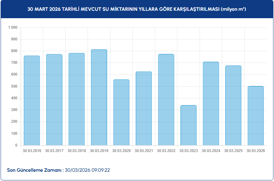Click the bar for 30.03.2024
Image resolution: width=274 pixels, height=181 pixels.
click(x=211, y=104)
